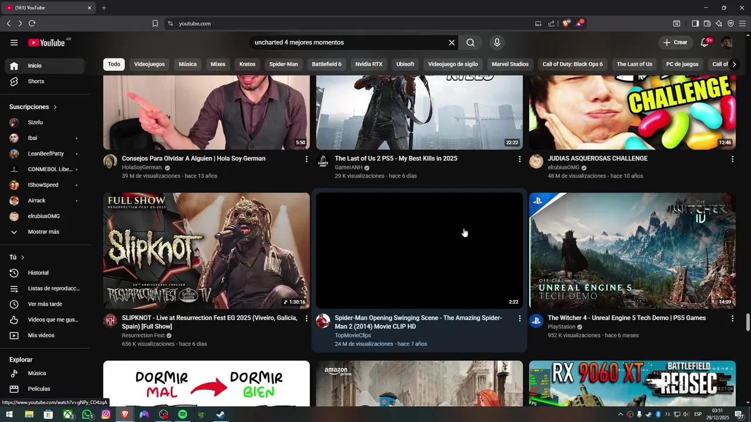Open PlayStation channel avatar
Screen dimensions: 751x422
click(x=536, y=321)
